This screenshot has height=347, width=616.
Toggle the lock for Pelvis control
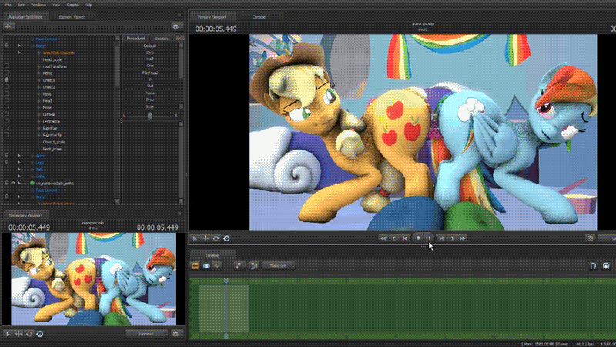coord(7,72)
